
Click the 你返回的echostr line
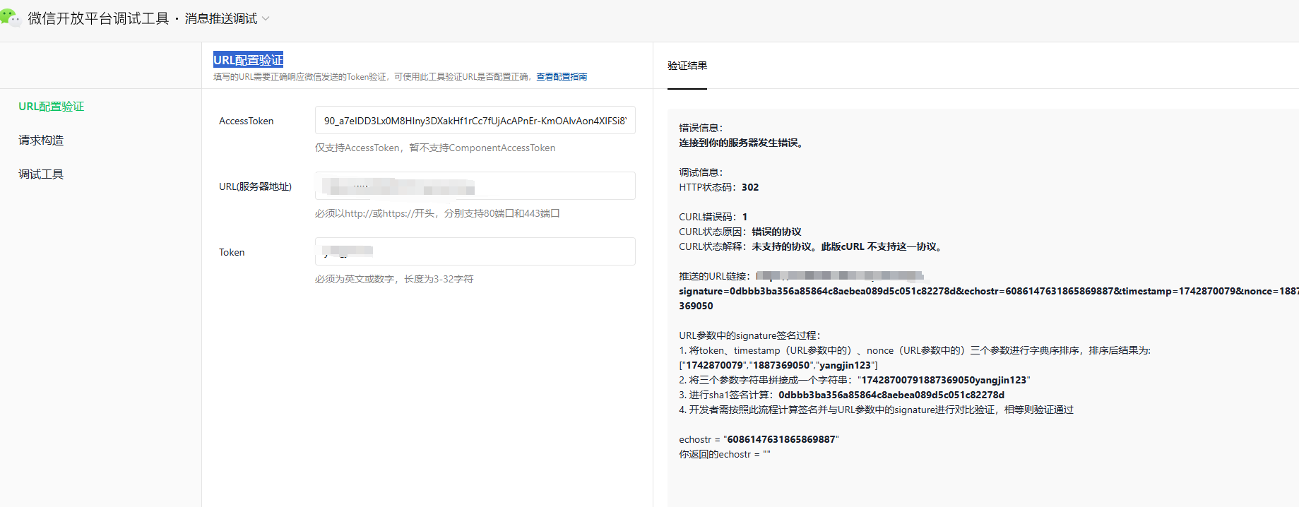725,455
